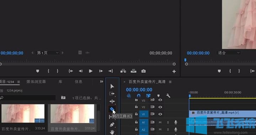Viewport: 256px width, 135px height.
Task: Toggle timeline Snap magnet
Action: [x=139, y=96]
